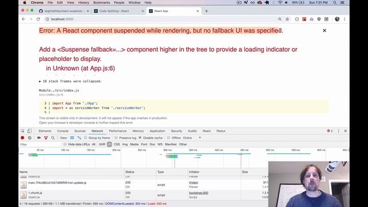This screenshot has width=368, height=207.
Task: Open src/index.js:6 source link
Action: 51,95
